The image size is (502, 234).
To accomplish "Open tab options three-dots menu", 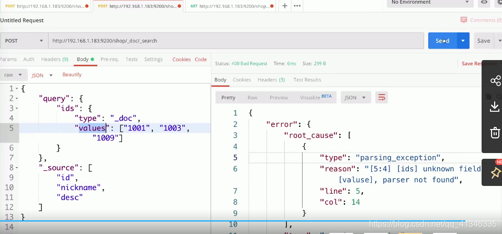I will pyautogui.click(x=297, y=6).
